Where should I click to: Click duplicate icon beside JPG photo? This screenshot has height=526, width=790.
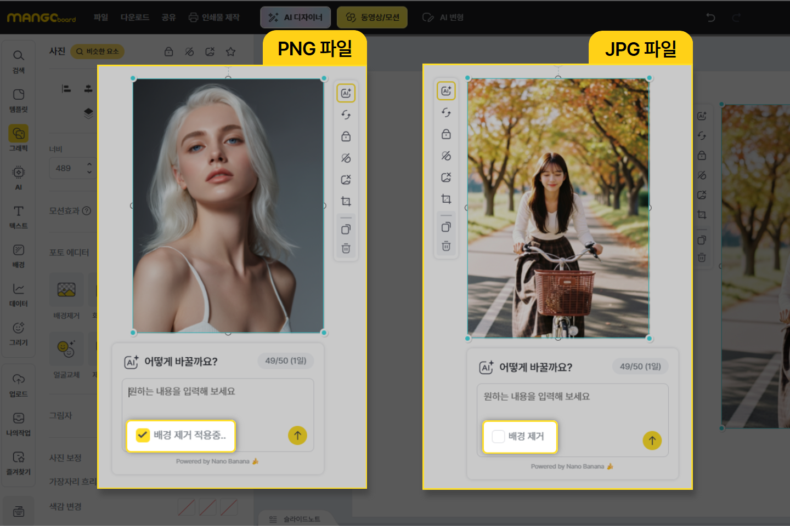pyautogui.click(x=446, y=227)
